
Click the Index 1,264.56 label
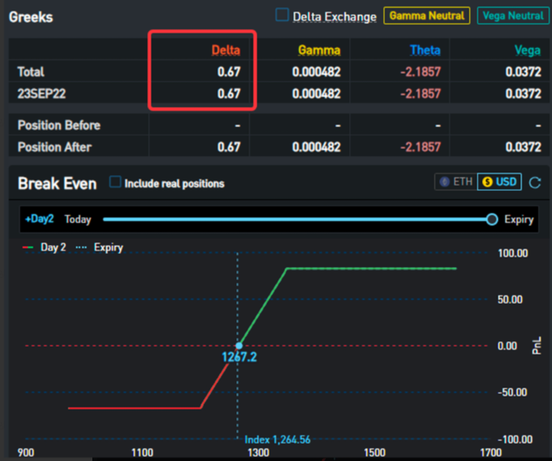click(x=277, y=439)
